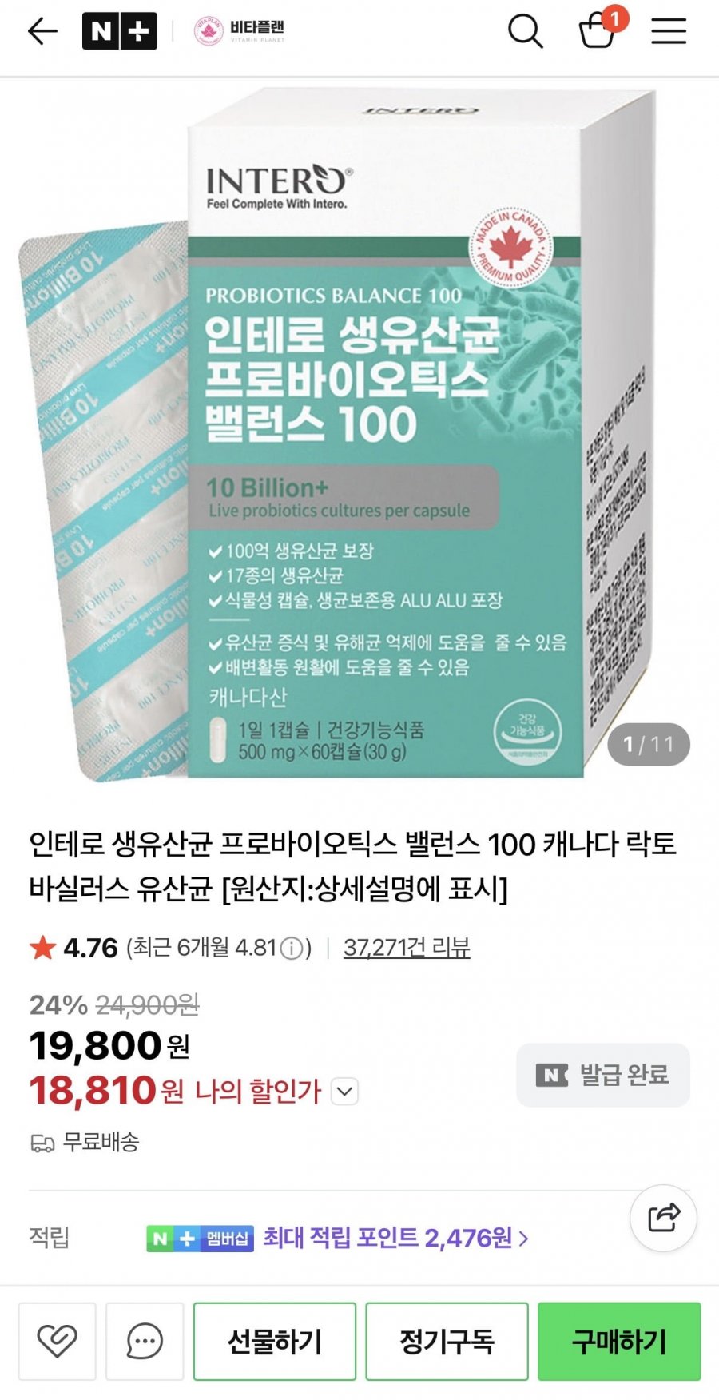Open the chat inquiry icon
Image resolution: width=719 pixels, height=1400 pixels.
145,1341
